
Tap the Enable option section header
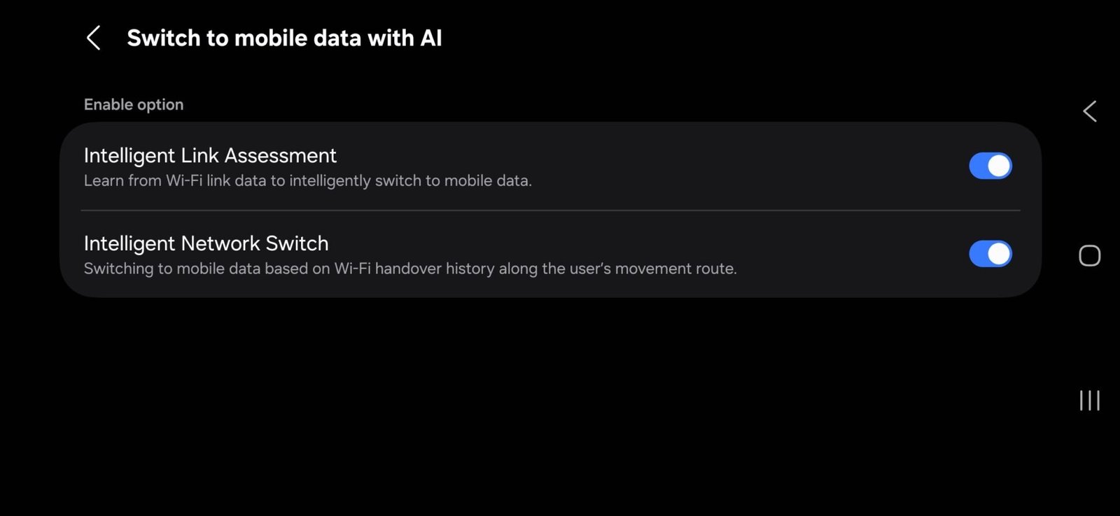point(134,103)
